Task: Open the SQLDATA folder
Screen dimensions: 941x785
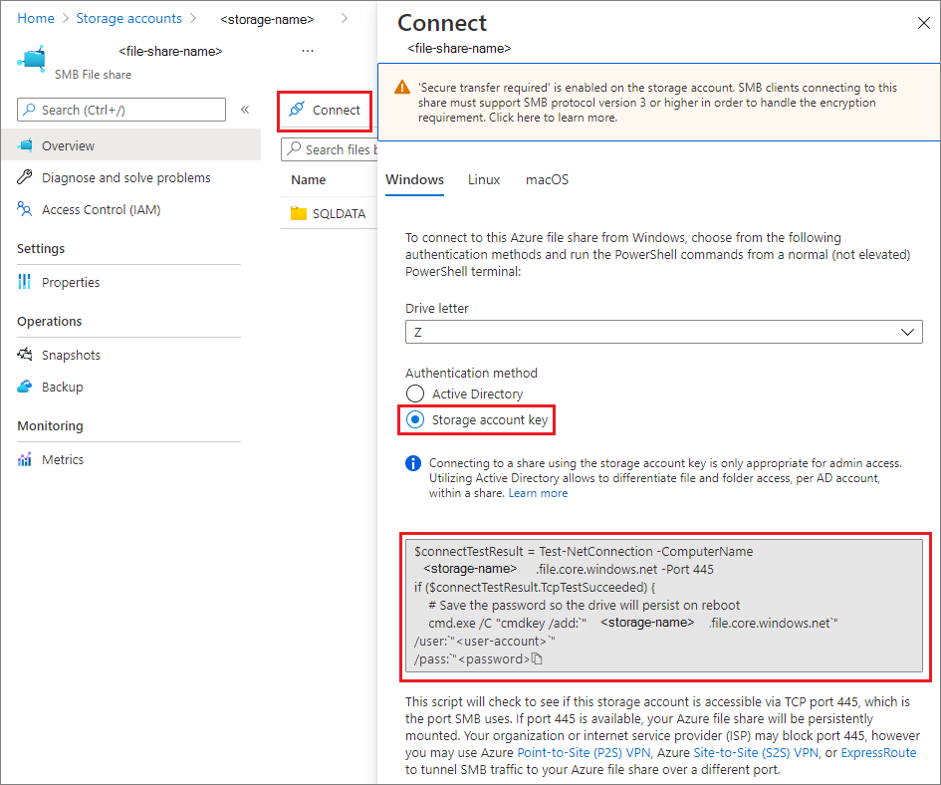Action: point(339,212)
